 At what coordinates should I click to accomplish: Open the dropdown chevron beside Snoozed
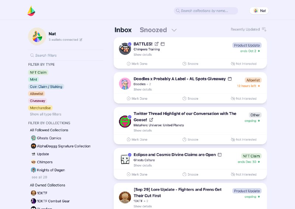point(174,30)
